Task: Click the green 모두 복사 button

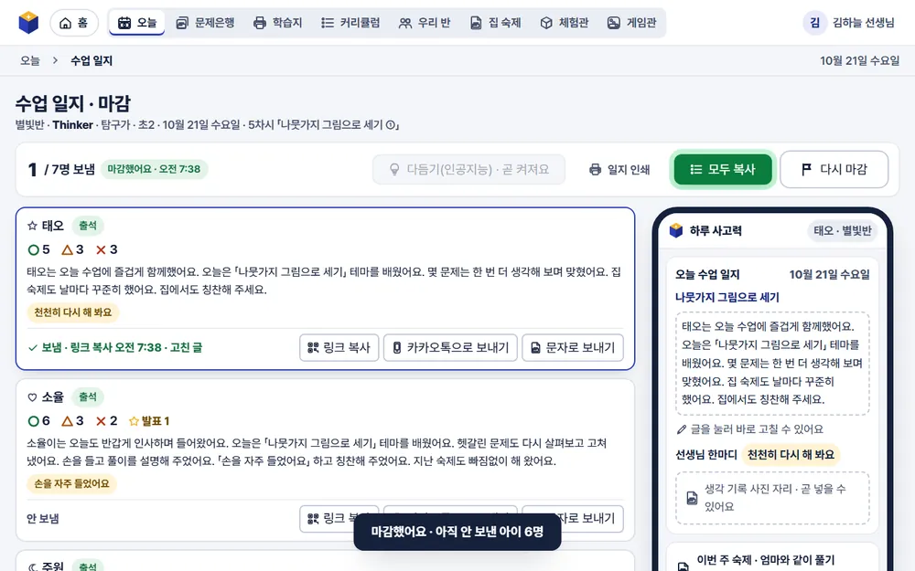Action: point(723,169)
